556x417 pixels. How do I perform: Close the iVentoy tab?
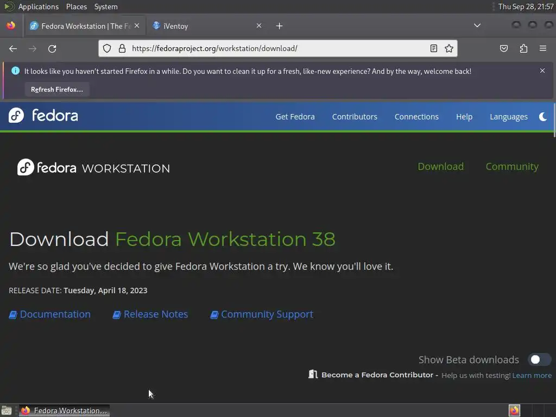tap(259, 26)
